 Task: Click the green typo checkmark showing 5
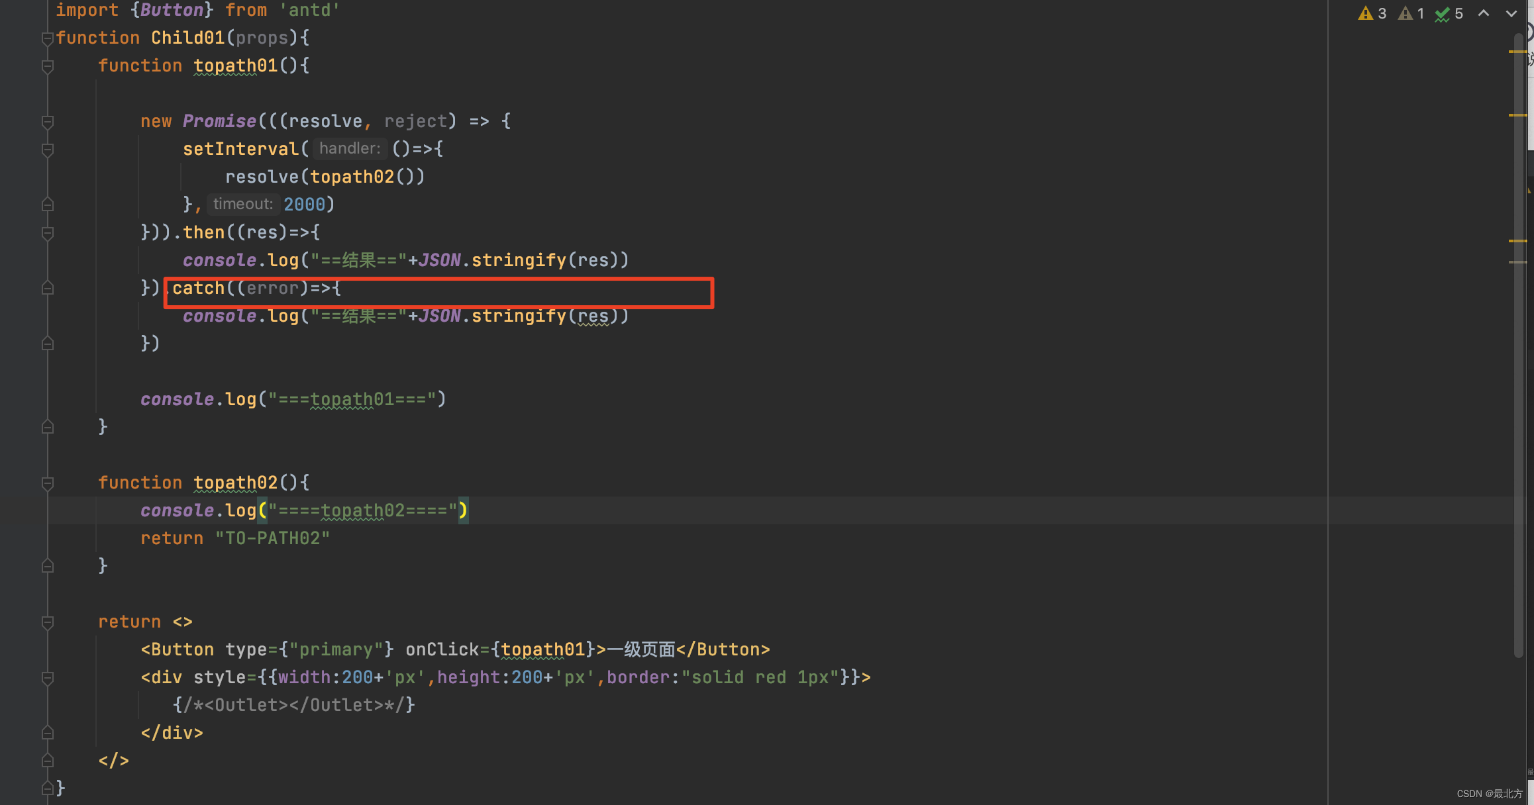click(1449, 13)
